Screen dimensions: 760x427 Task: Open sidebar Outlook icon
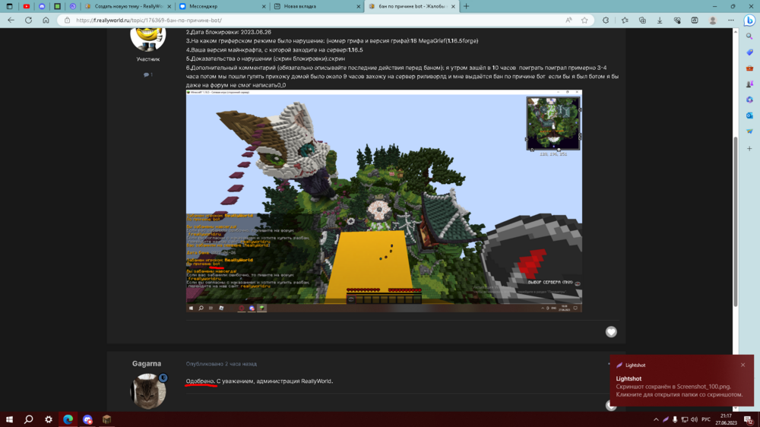(749, 115)
